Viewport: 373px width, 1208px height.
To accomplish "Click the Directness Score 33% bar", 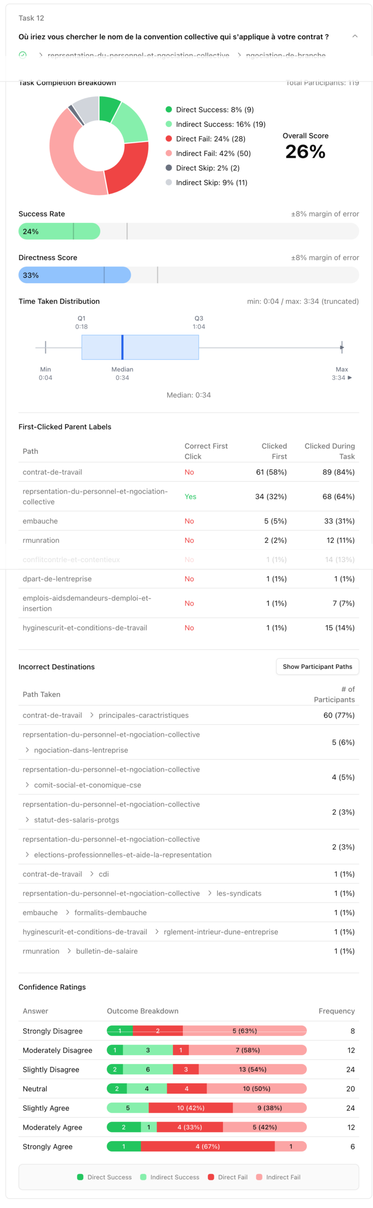I will (74, 275).
